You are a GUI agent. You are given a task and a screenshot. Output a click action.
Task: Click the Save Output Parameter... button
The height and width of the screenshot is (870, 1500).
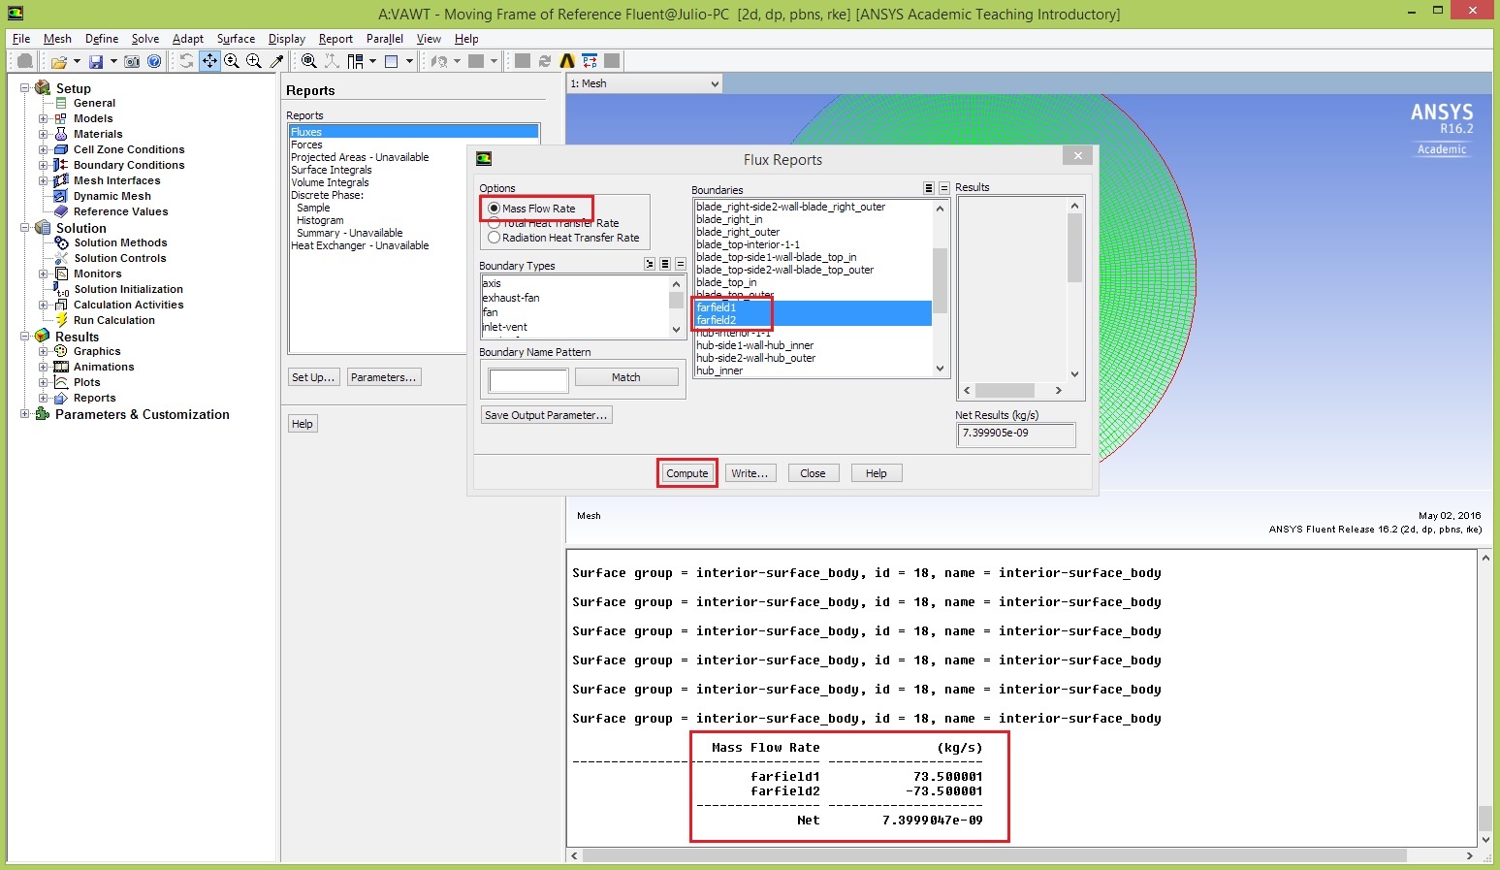[x=547, y=415]
